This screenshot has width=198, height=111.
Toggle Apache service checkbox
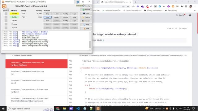pos(6,14)
